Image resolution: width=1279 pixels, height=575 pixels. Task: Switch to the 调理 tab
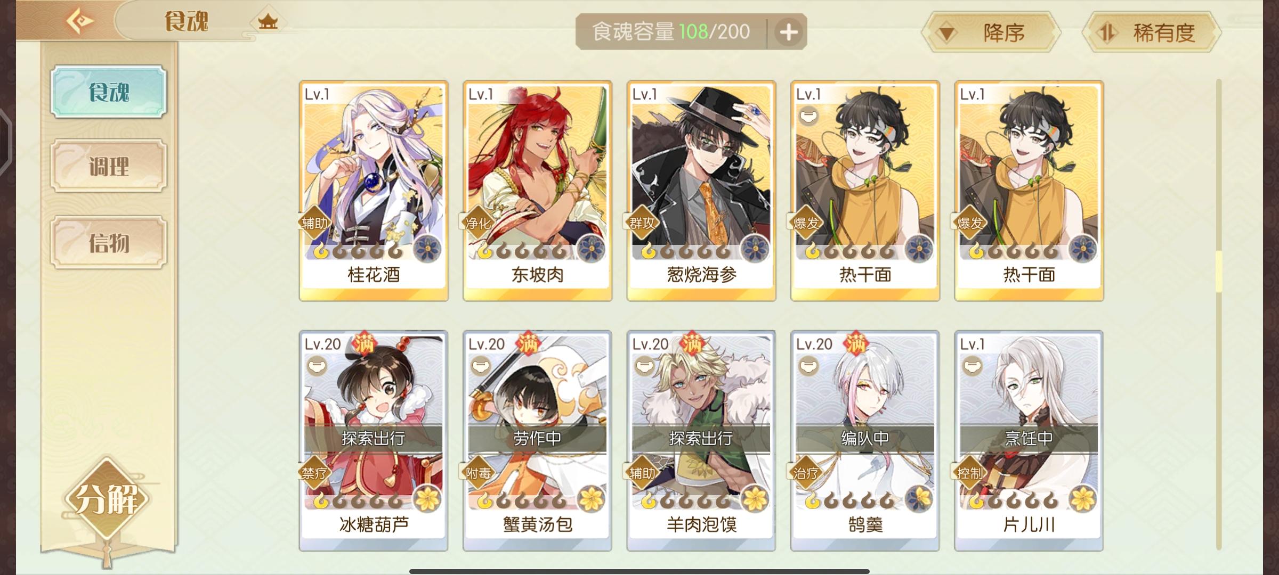click(x=109, y=166)
